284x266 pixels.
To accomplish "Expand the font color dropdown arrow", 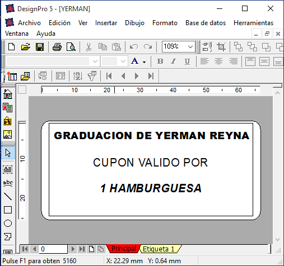I will click(144, 62).
